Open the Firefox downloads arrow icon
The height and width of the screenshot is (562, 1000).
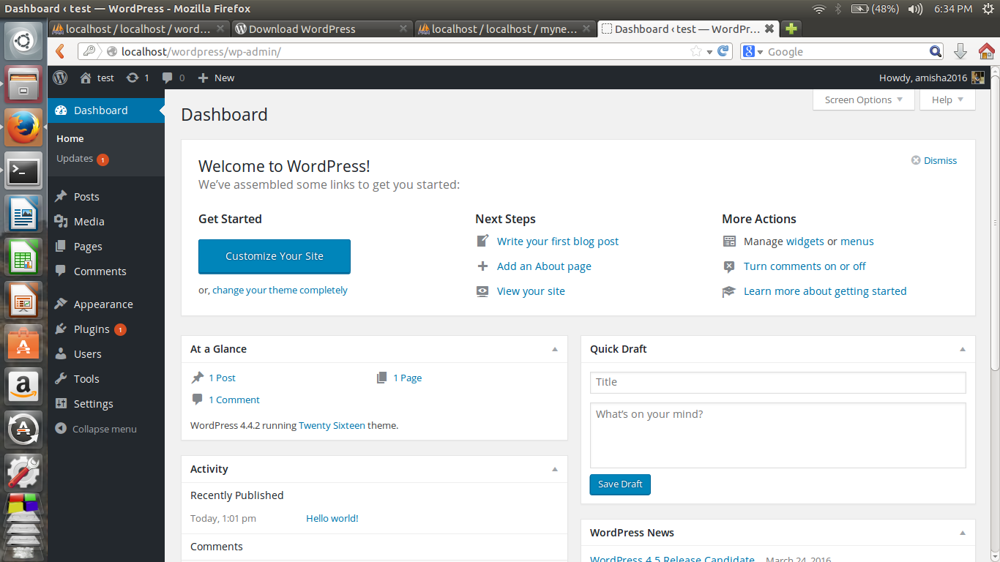pos(960,51)
